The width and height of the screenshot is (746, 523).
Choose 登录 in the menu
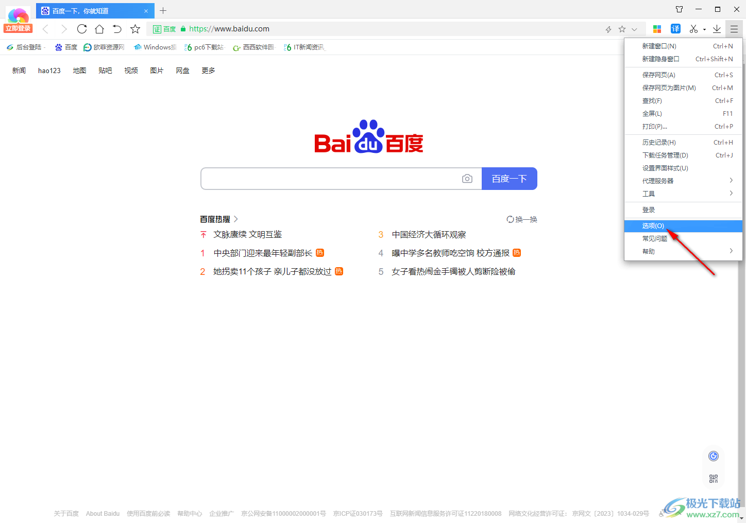coord(683,210)
